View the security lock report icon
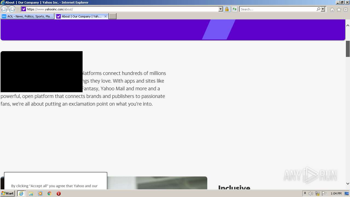The height and width of the screenshot is (197, 350). [x=227, y=9]
